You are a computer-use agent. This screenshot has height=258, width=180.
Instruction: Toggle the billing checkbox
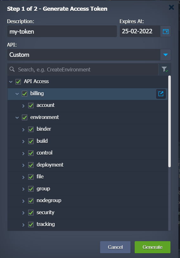24,94
